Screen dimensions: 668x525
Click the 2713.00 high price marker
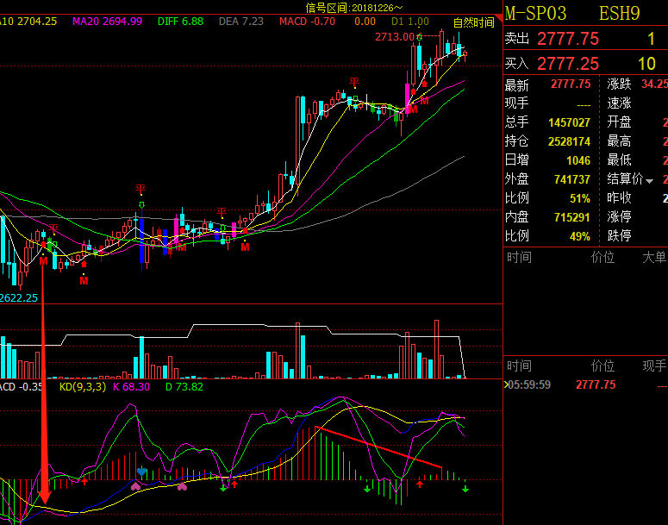click(x=394, y=37)
